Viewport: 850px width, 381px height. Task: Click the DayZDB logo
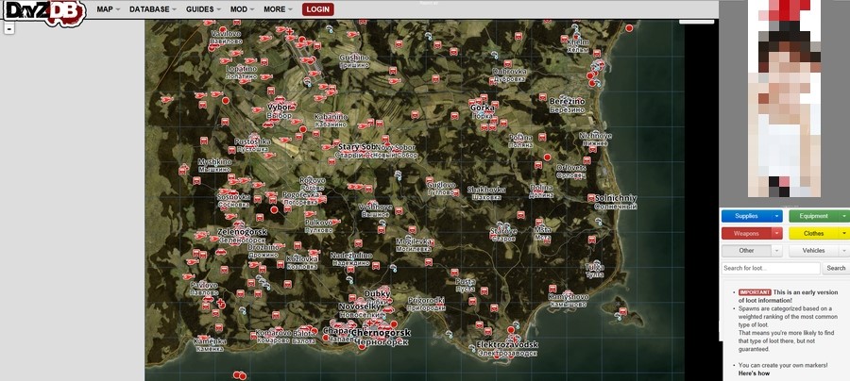(43, 10)
